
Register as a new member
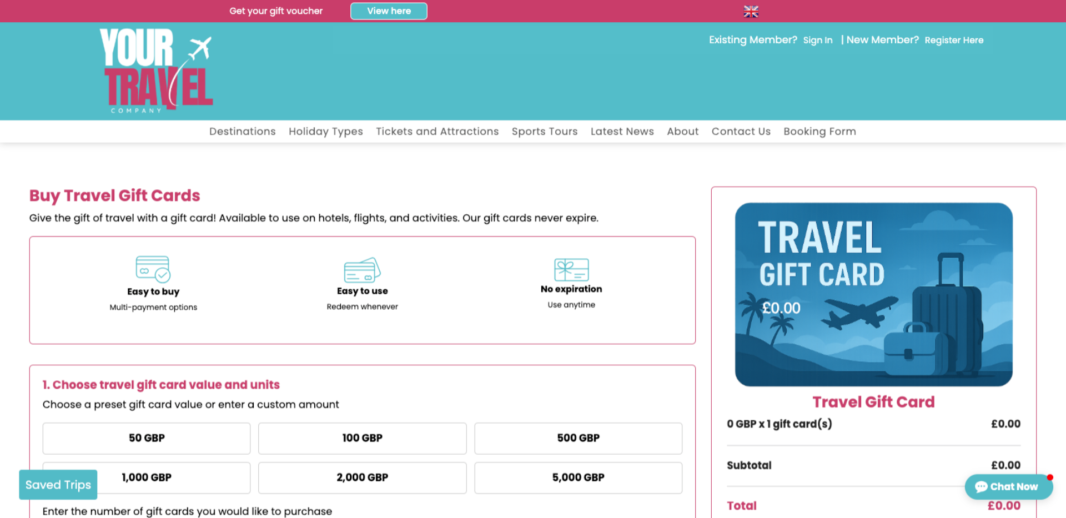coord(954,40)
